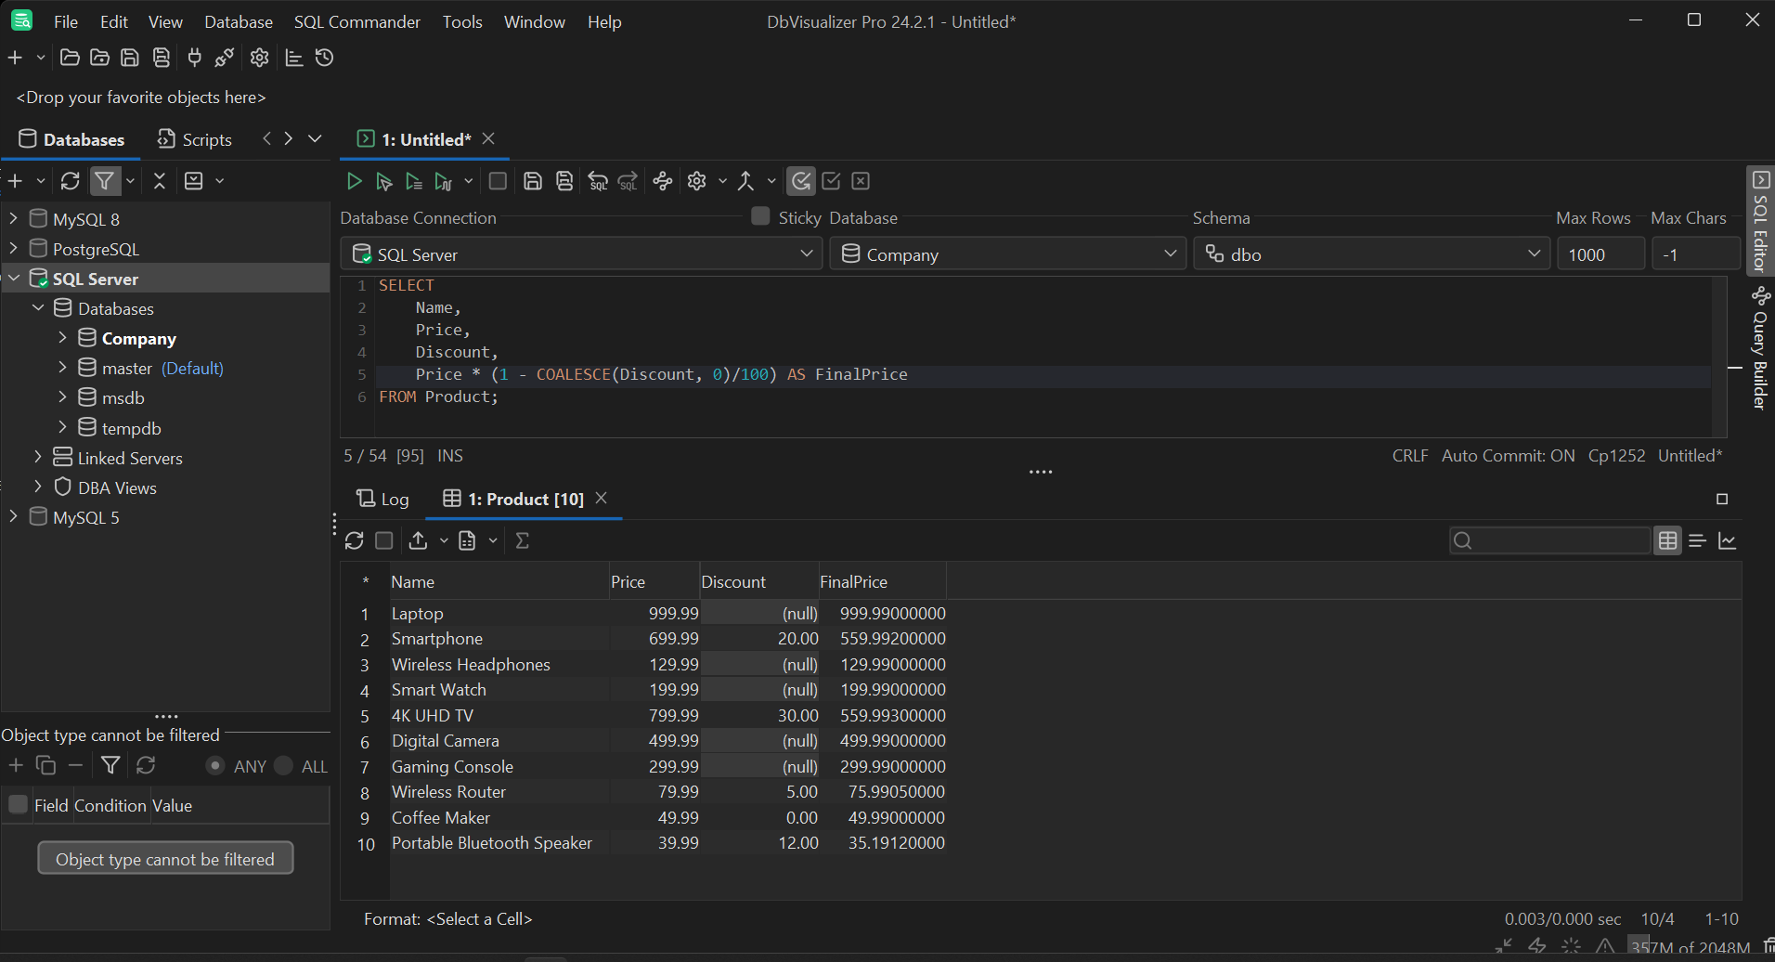Reload the results grid with refresh icon
The width and height of the screenshot is (1775, 962).
[354, 539]
